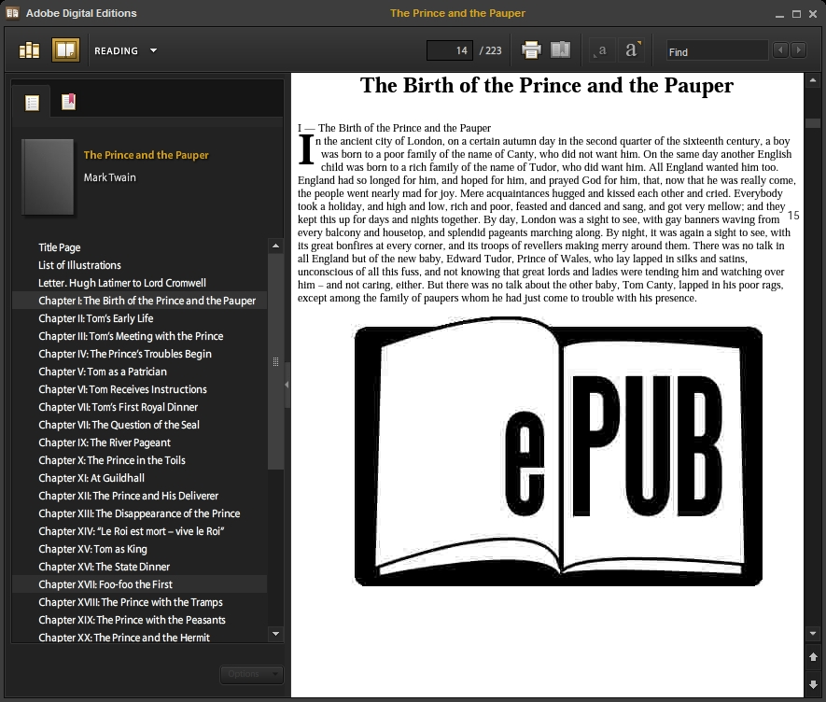Click the page scrollbar thumb
Image resolution: width=826 pixels, height=702 pixels.
pyautogui.click(x=813, y=123)
